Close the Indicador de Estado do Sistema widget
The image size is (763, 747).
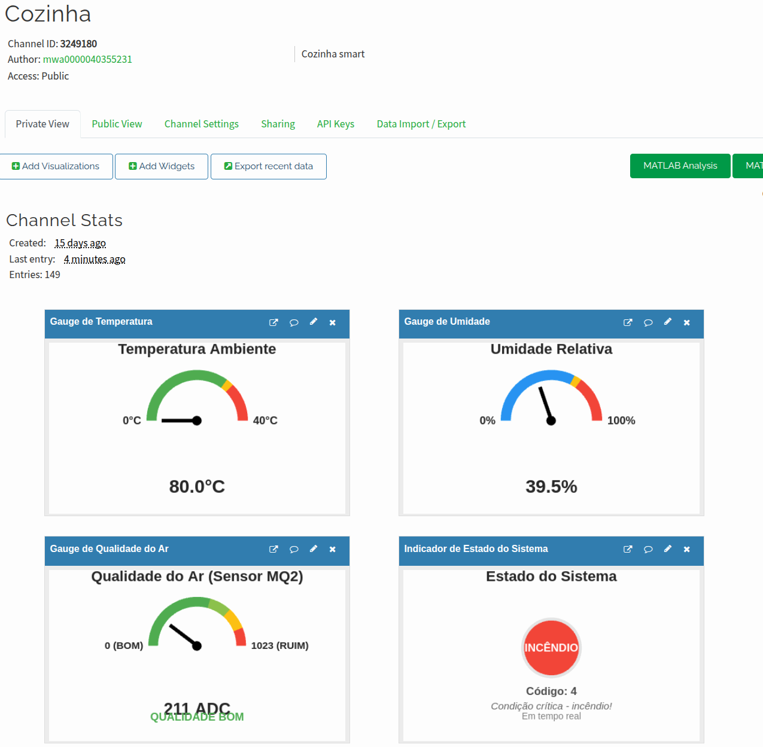[x=687, y=549]
